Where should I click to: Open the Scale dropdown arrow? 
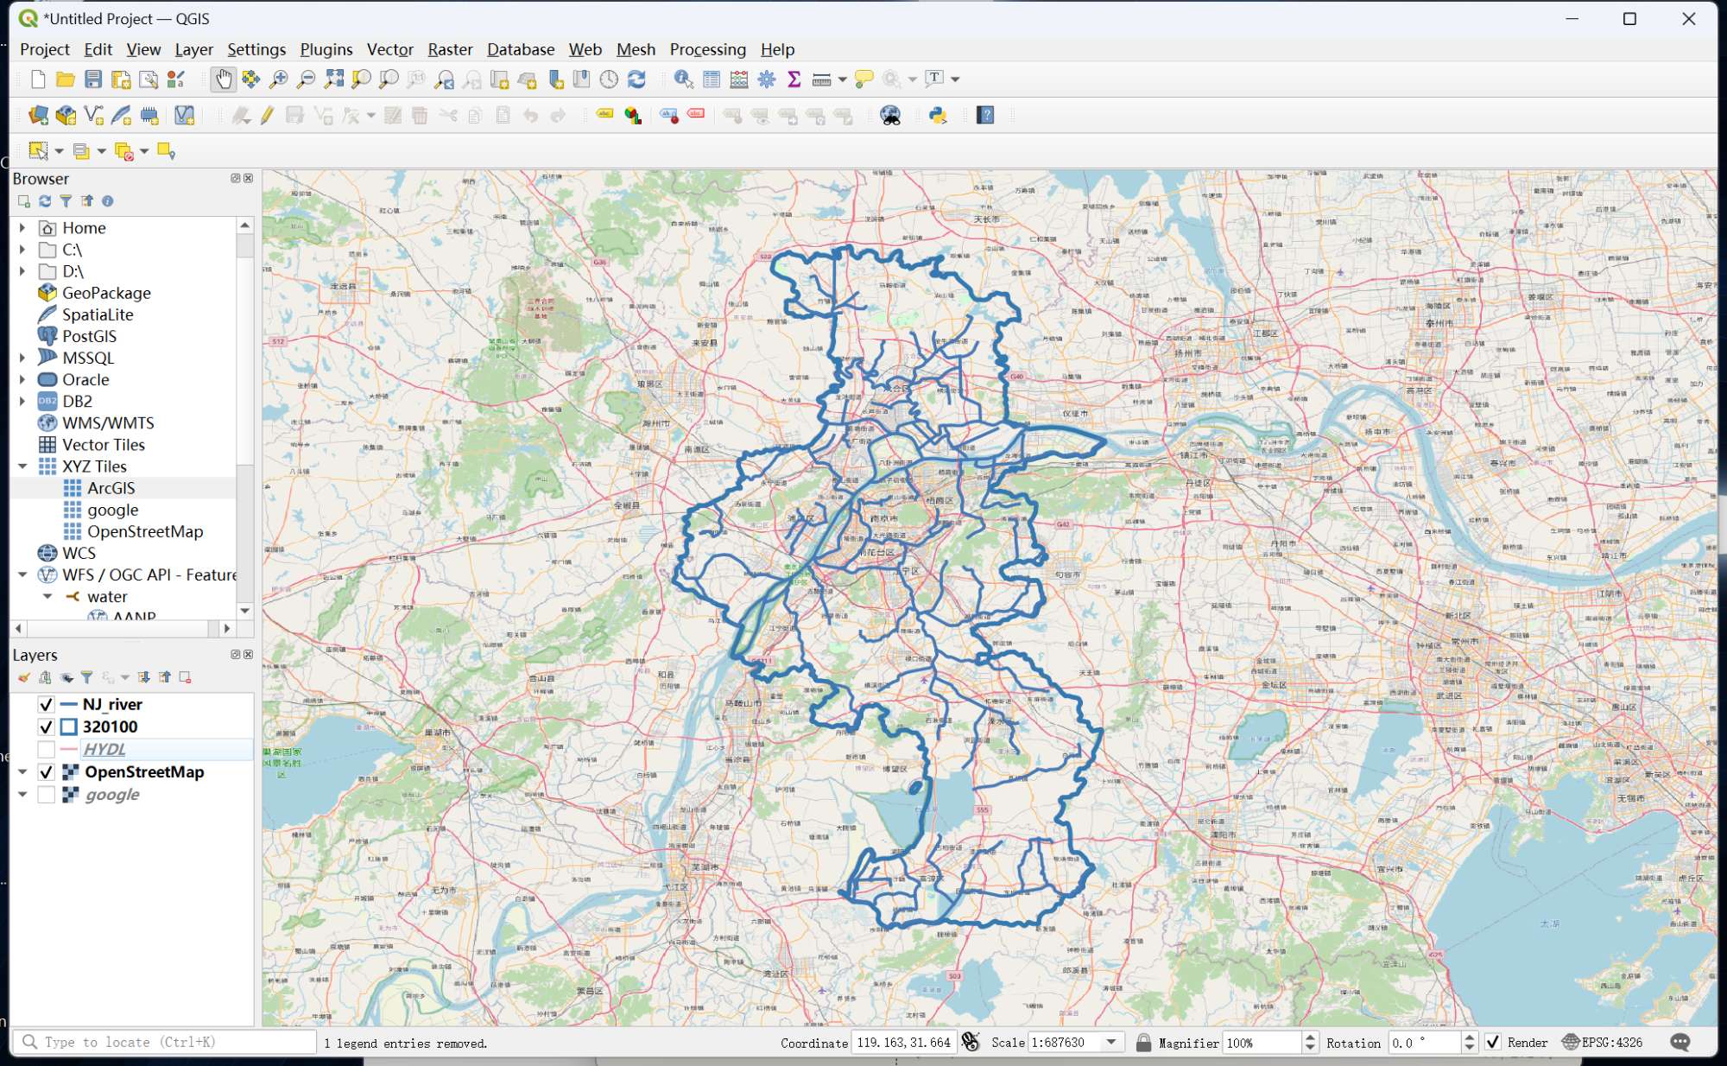click(1111, 1042)
